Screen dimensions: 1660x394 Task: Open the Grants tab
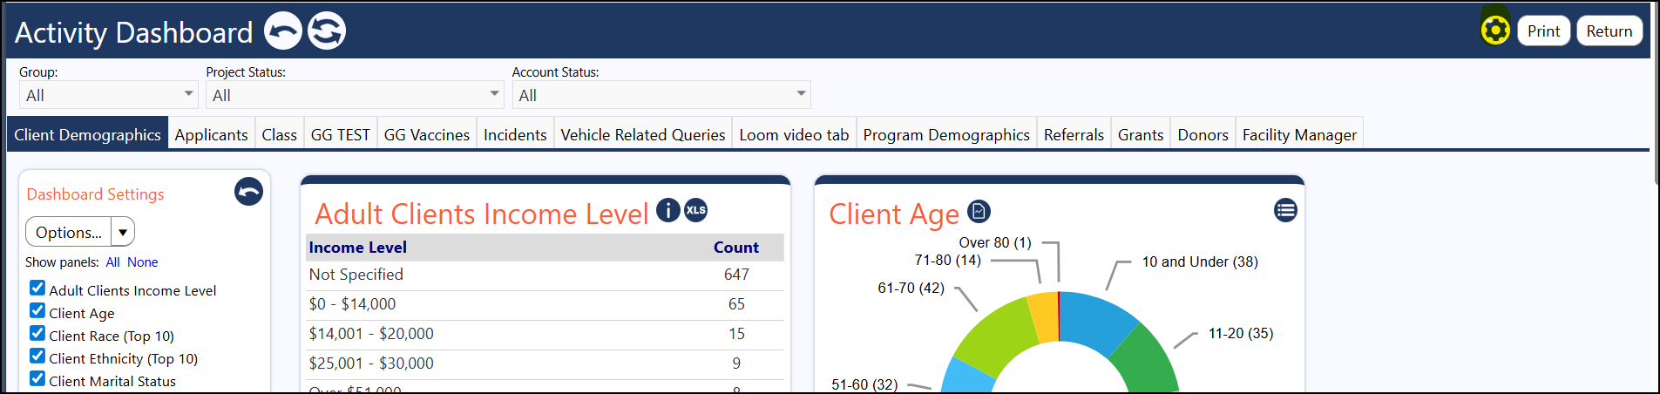pos(1141,134)
